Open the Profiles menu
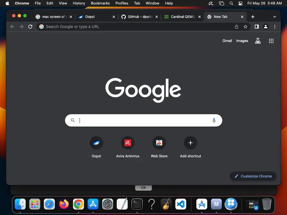The width and height of the screenshot is (287, 215). click(122, 3)
